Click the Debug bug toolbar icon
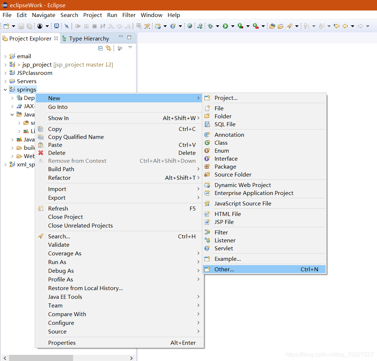Viewport: 377px width, 361px height. [210, 26]
